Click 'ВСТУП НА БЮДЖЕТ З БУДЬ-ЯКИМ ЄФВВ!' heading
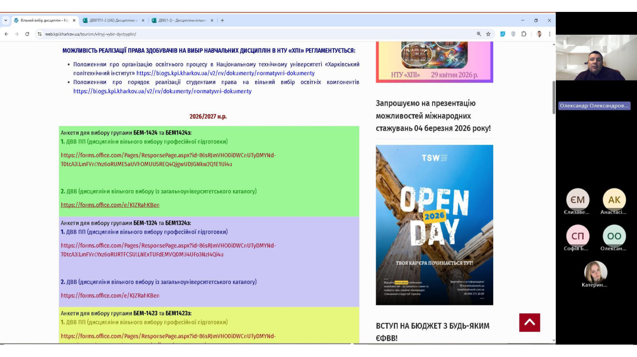637x357 pixels. (432, 332)
